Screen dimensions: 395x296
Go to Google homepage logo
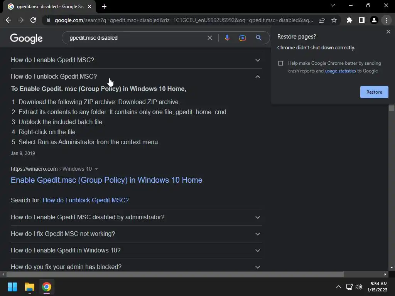26,39
